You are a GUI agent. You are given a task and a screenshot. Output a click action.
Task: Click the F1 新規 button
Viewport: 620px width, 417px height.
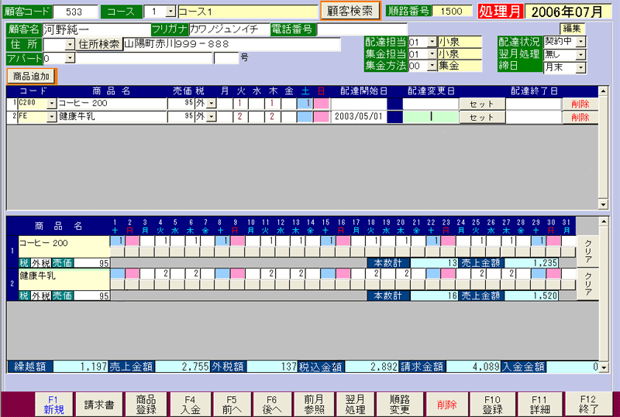click(53, 405)
